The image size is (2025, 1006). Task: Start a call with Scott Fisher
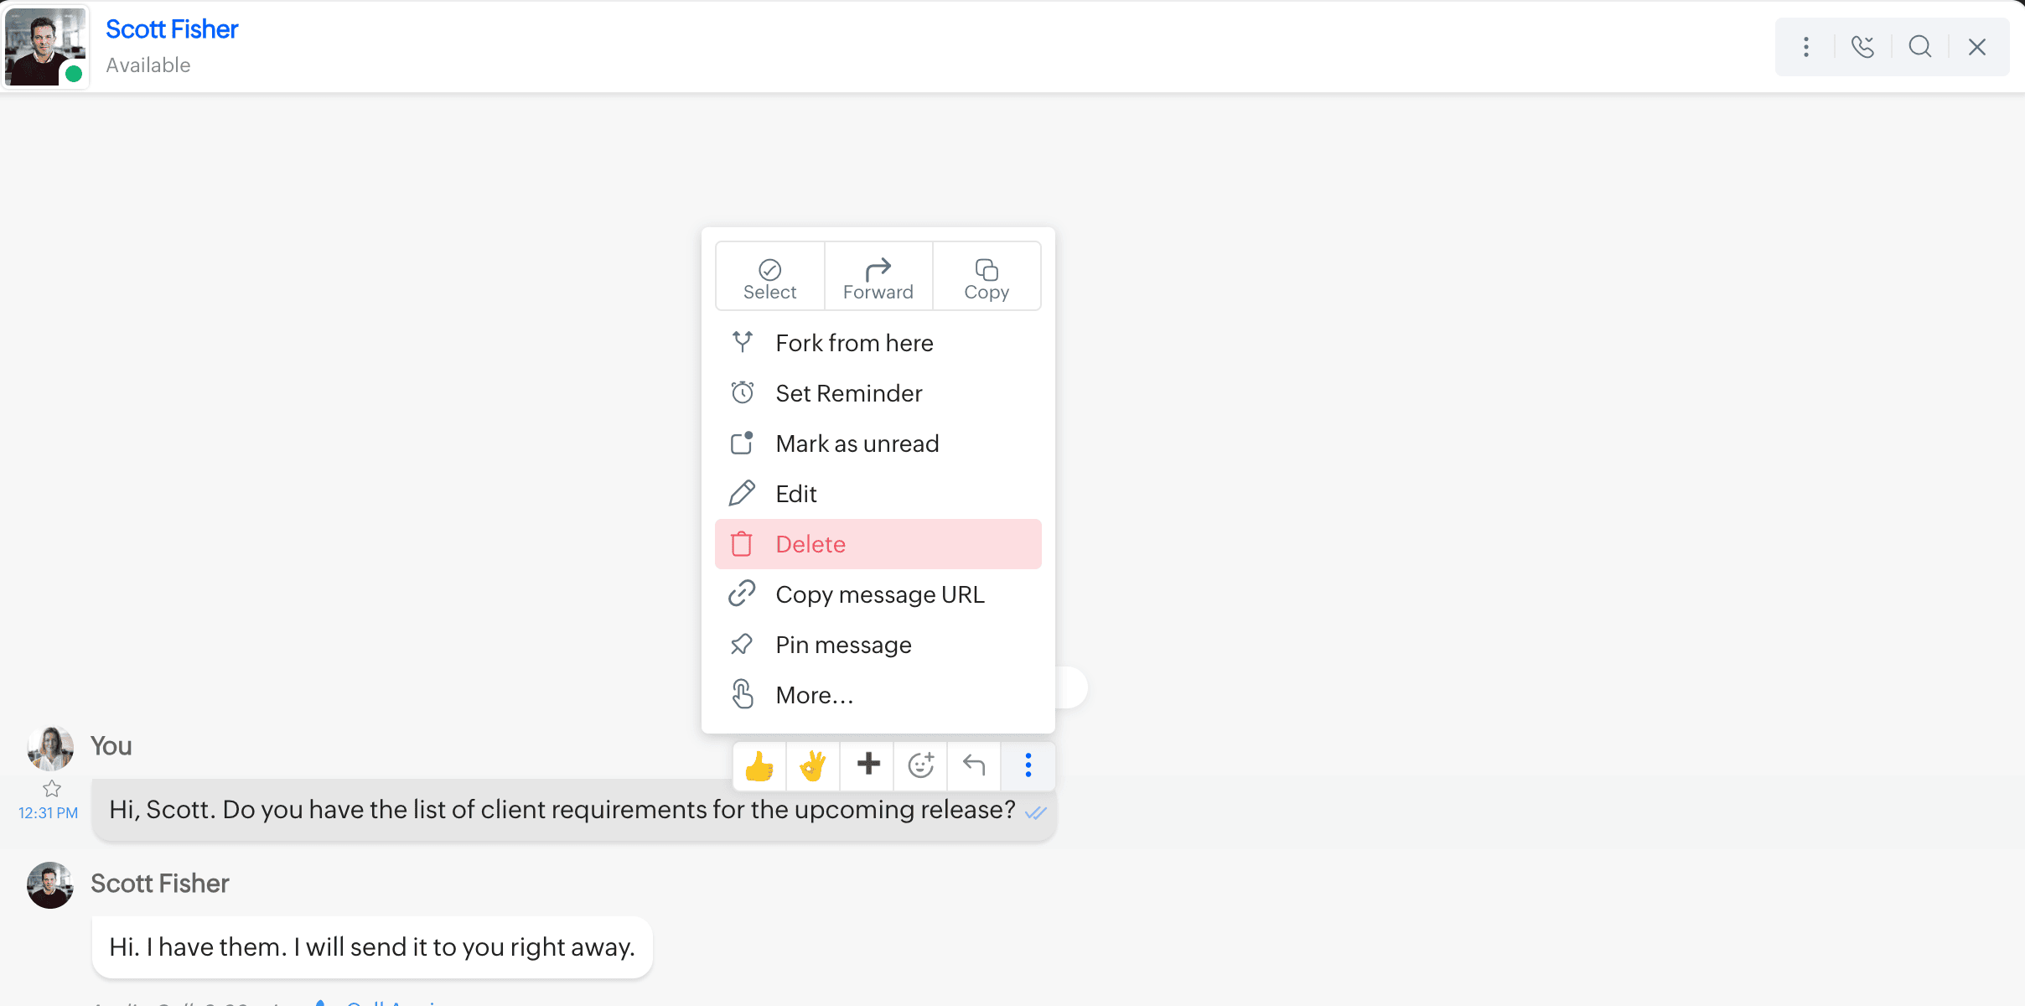[x=1862, y=47]
